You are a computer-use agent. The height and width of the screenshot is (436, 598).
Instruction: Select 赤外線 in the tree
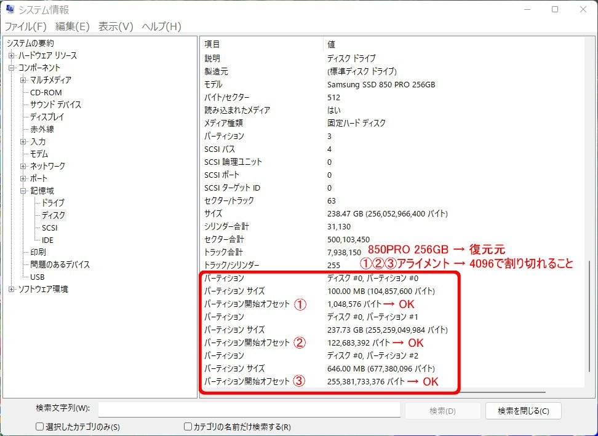pos(42,129)
